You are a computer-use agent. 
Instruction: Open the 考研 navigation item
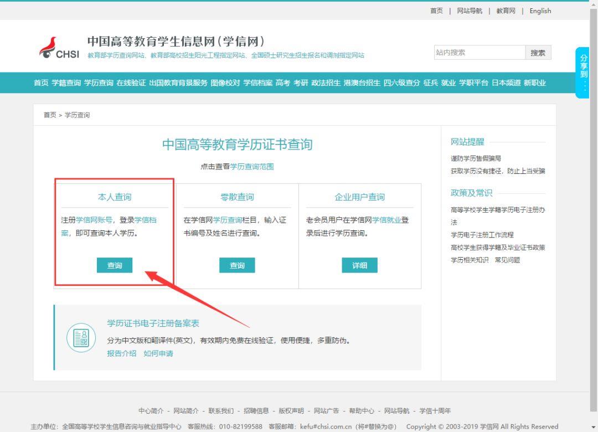(301, 83)
